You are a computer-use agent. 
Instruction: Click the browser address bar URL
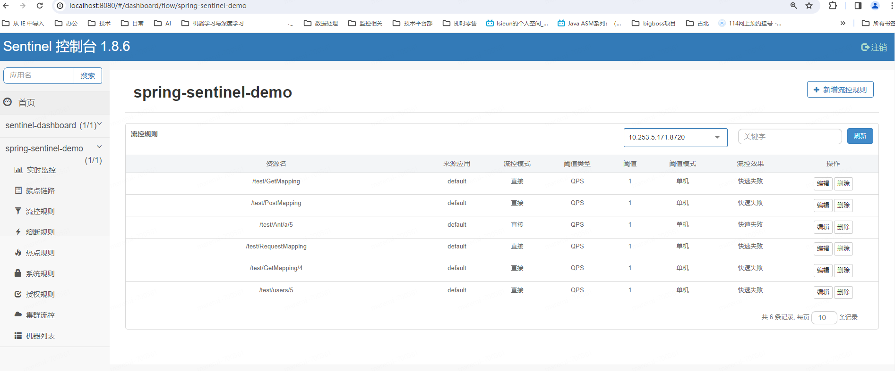[x=158, y=6]
